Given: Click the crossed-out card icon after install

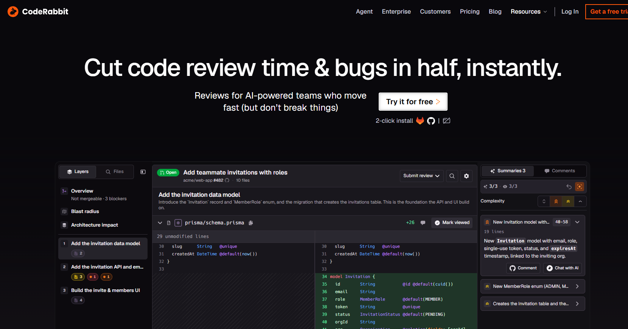Looking at the screenshot, I should [447, 121].
